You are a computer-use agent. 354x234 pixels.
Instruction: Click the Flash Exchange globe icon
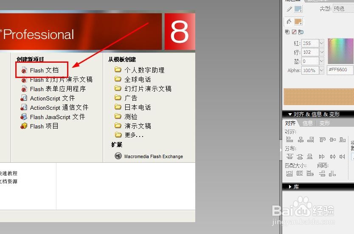coord(118,156)
